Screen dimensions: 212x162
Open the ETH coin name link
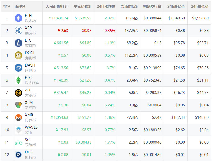[x=28, y=16]
